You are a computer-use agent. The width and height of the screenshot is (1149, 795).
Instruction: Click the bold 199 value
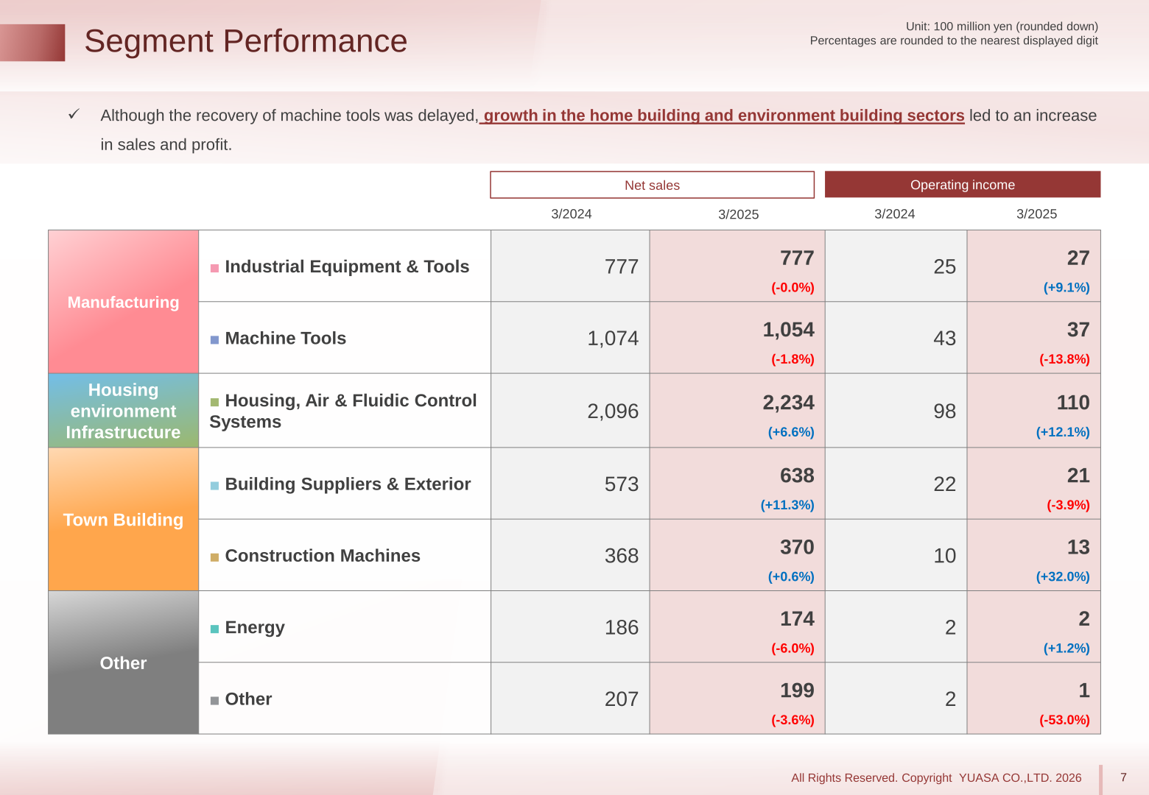(797, 690)
